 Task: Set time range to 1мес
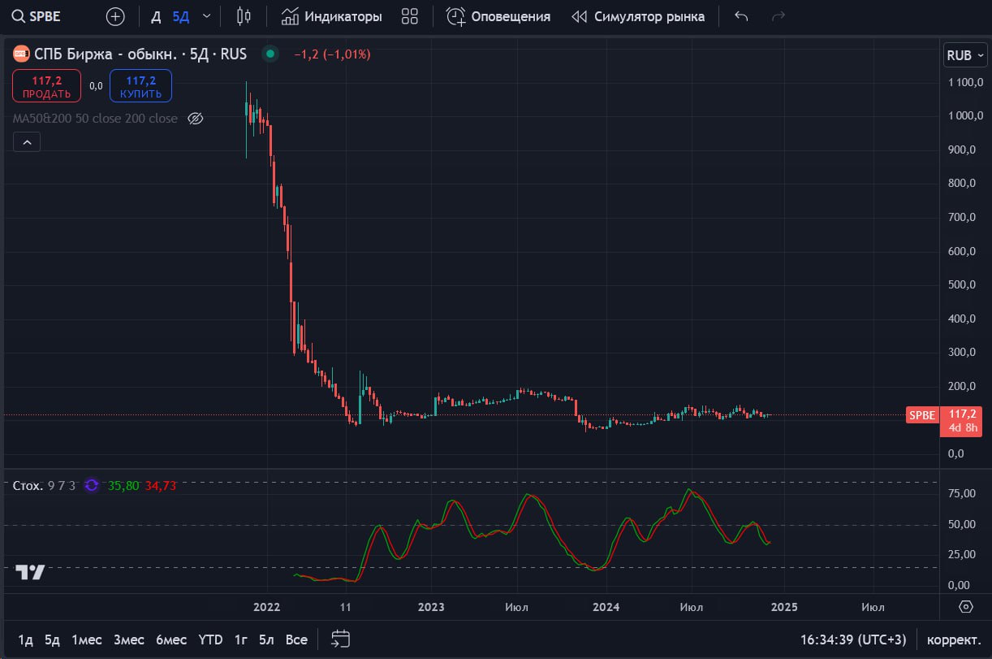click(86, 639)
